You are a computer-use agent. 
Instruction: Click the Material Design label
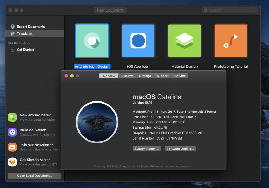click(x=185, y=67)
